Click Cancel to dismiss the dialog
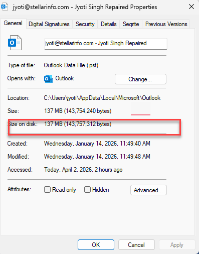199x254 pixels. pos(136,245)
